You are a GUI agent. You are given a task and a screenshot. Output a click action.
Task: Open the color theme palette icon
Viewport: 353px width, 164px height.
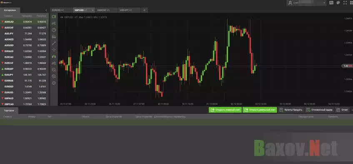click(x=338, y=2)
